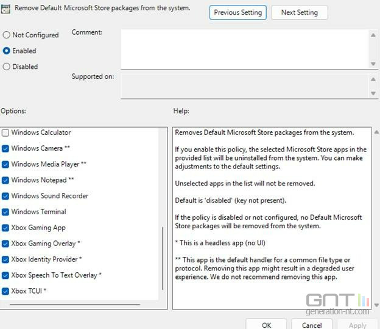Click the 'Default is disabled (key not present)' help line

[x=230, y=200]
